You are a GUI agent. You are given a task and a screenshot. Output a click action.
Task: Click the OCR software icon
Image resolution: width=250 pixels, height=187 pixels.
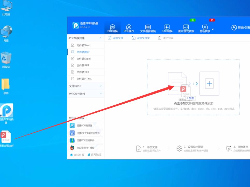click(72, 133)
